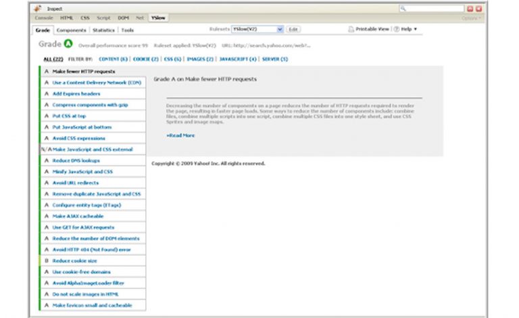Screen dimensions: 519x318
Task: Click the Printable View printer icon
Action: click(351, 30)
